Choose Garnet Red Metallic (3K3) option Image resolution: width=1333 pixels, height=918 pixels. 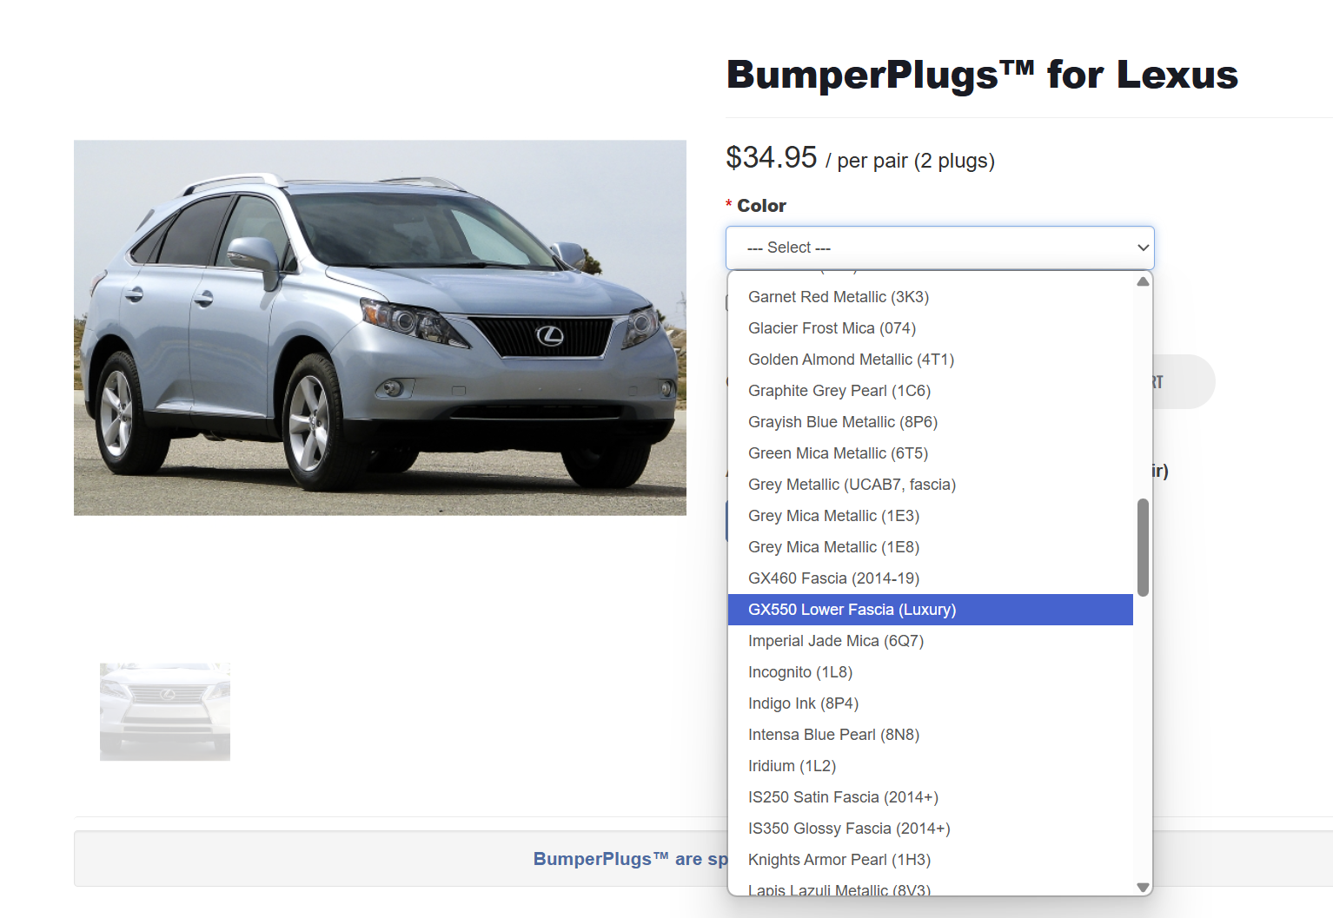tap(930, 297)
